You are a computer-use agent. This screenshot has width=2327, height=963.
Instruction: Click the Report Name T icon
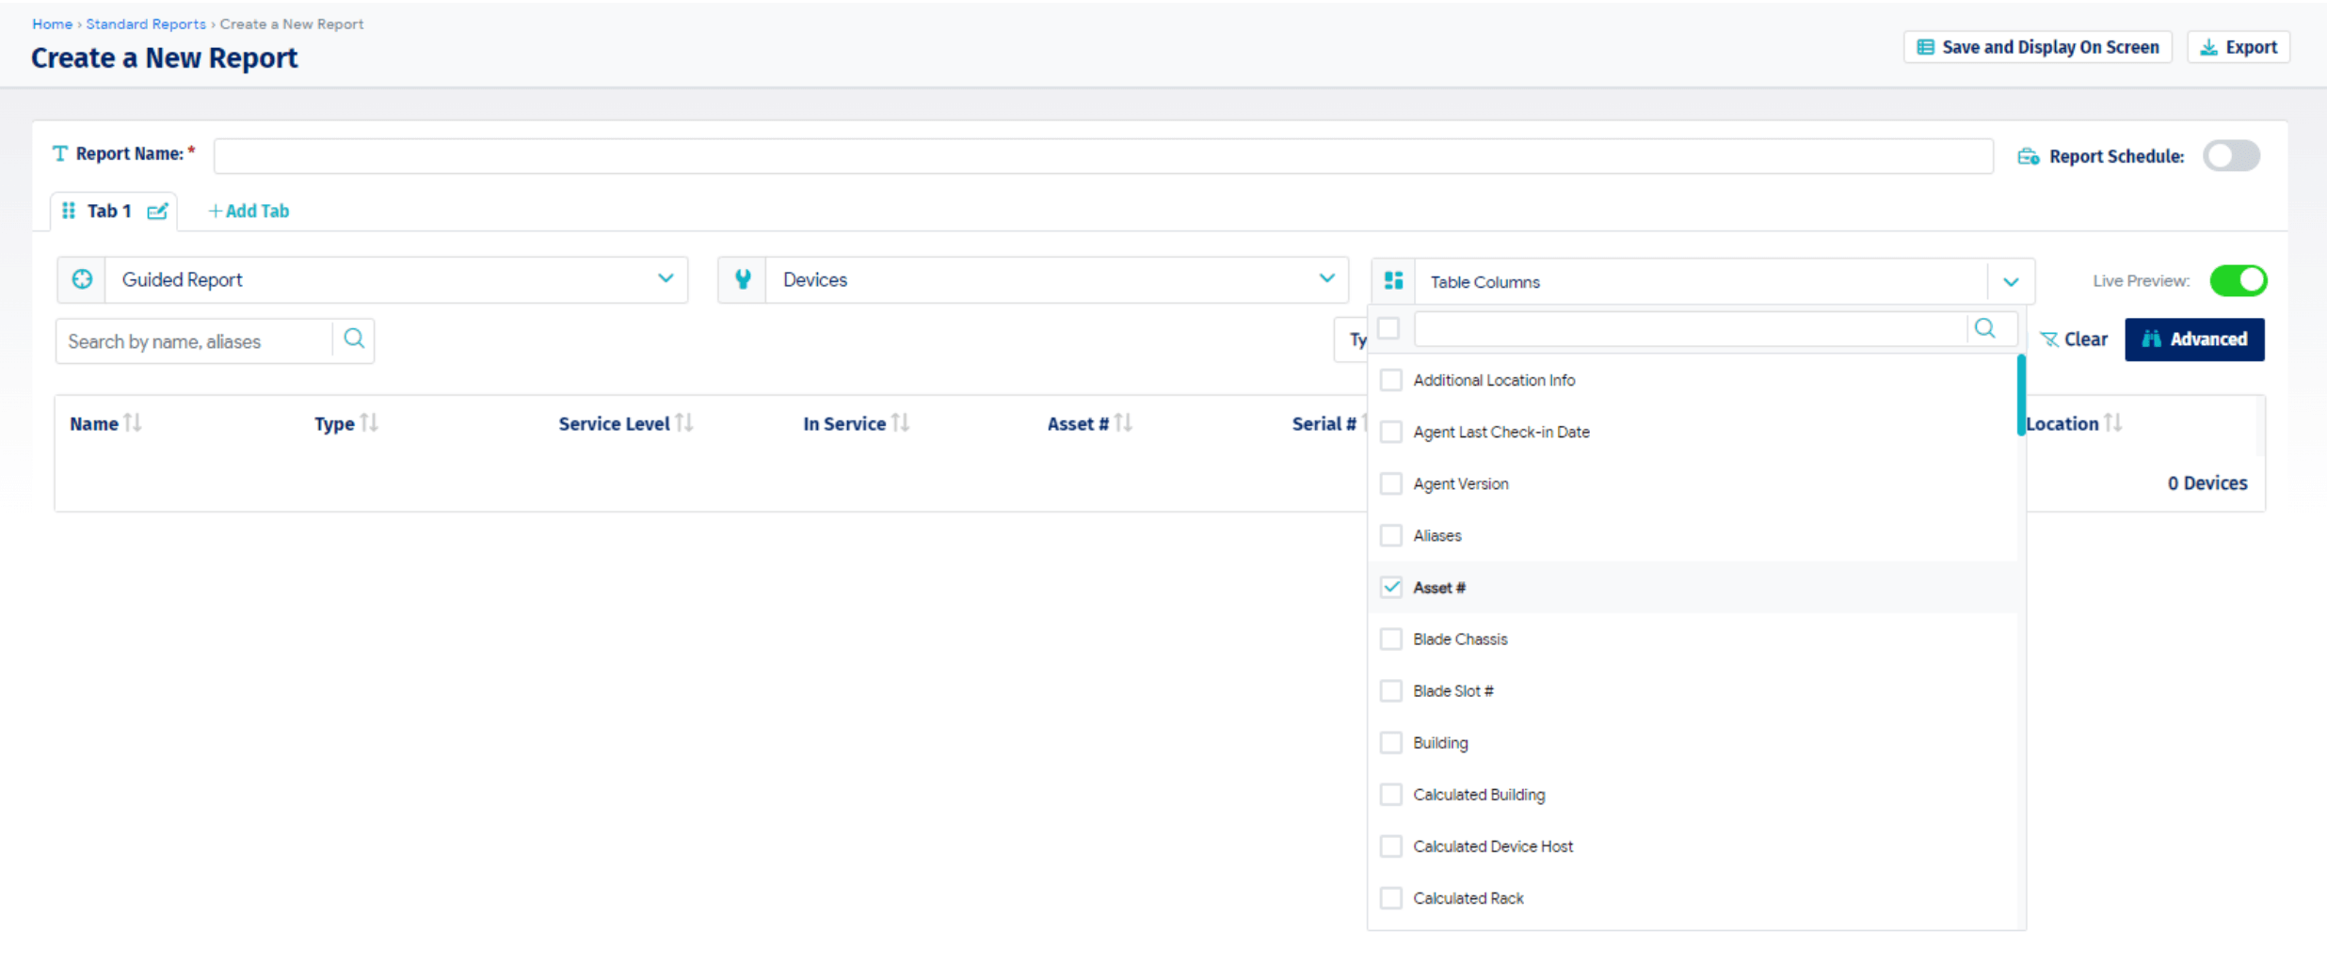coord(60,153)
